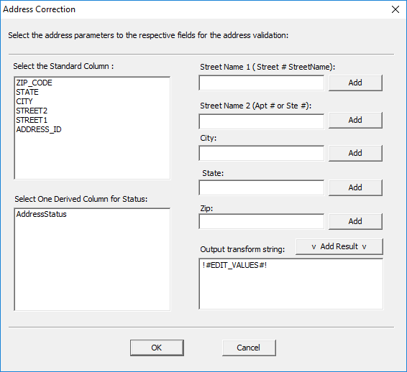Select STATE in the standard column list

(27, 92)
